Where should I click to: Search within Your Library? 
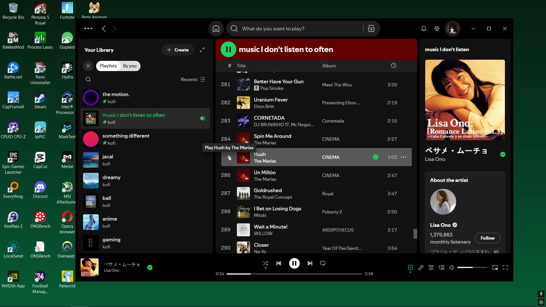coord(88,80)
